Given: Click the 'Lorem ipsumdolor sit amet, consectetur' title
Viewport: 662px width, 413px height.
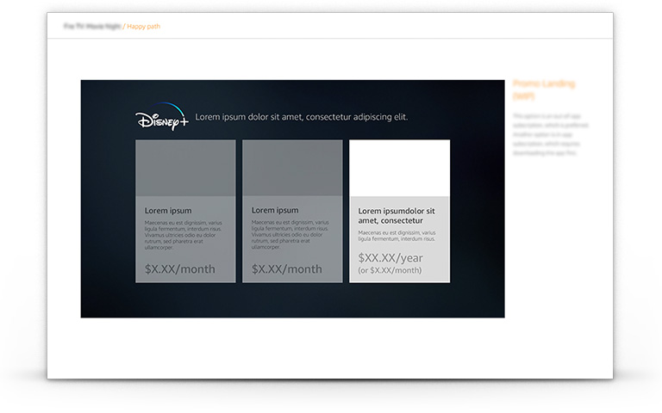Looking at the screenshot, I should 397,216.
